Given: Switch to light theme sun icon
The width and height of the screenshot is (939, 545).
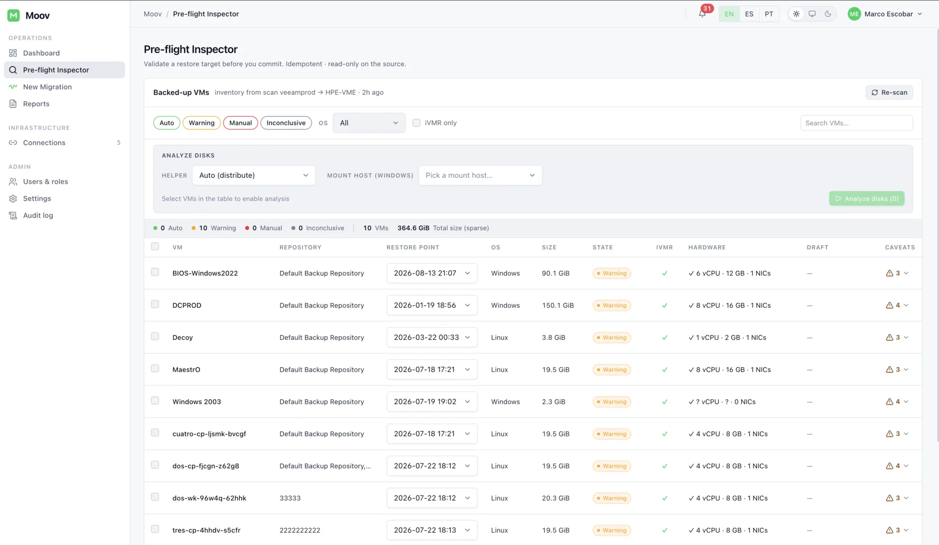Looking at the screenshot, I should tap(796, 14).
